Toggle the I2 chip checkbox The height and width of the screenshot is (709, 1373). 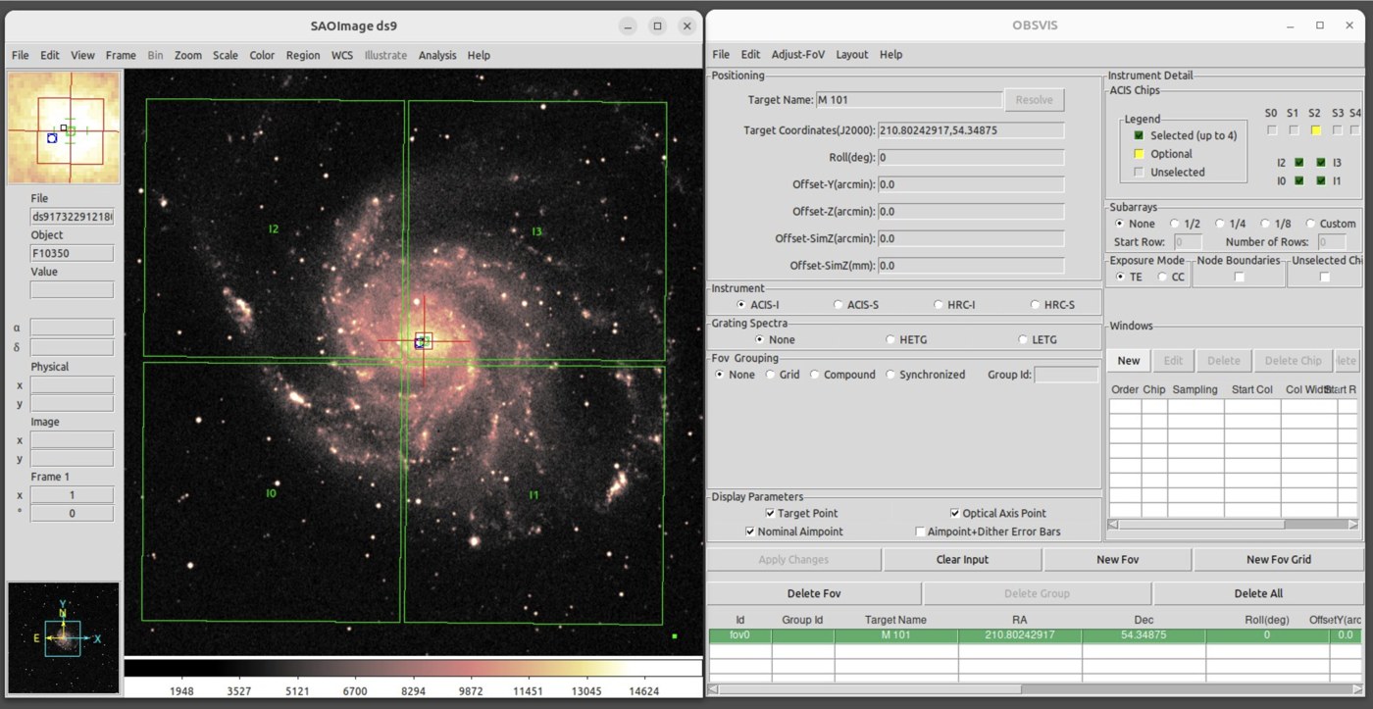click(1298, 162)
